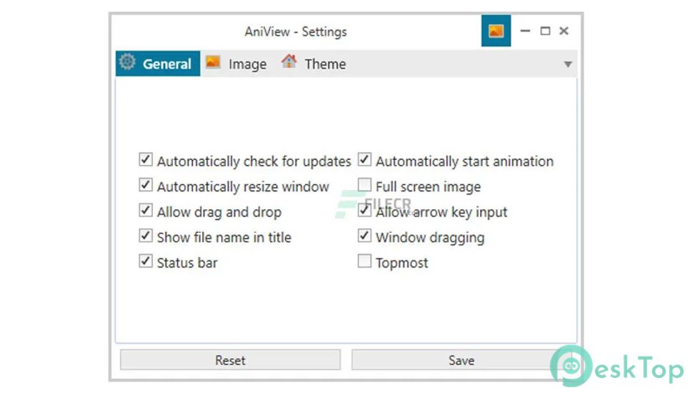Viewport: 700px width, 400px height.
Task: Close the AniView Settings window
Action: [x=564, y=31]
